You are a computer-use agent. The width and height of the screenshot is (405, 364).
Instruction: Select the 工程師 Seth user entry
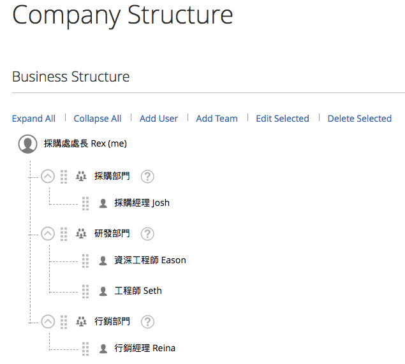138,291
